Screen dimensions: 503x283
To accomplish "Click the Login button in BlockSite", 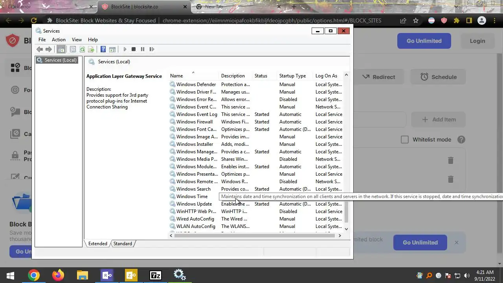I will point(477,41).
